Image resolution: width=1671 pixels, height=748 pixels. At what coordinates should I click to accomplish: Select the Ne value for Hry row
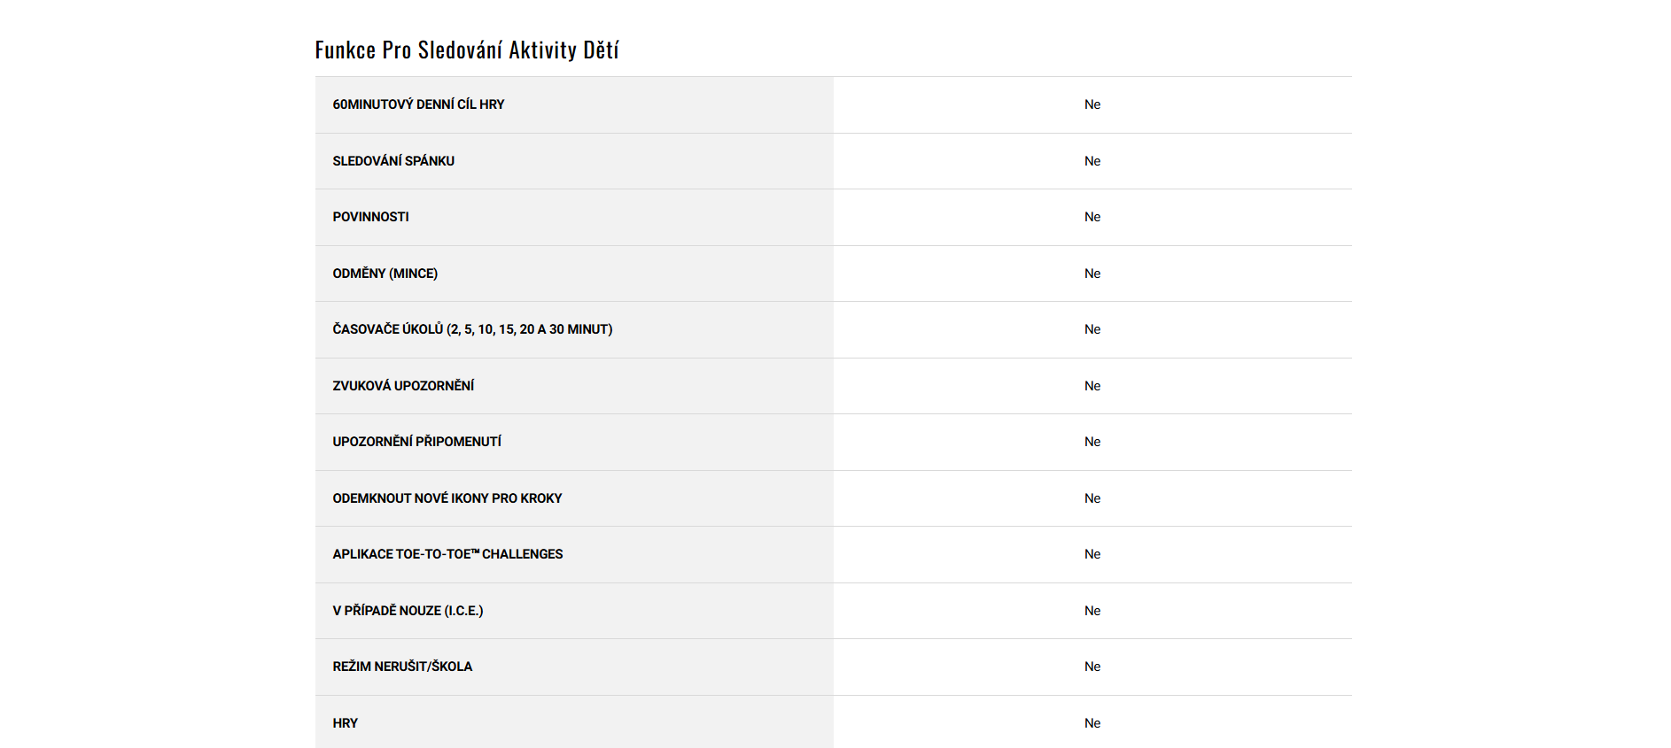click(x=1092, y=723)
